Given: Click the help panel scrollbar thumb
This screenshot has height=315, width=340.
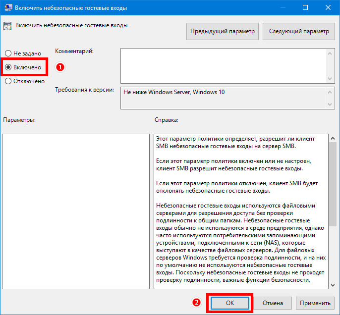Looking at the screenshot, I should [x=333, y=184].
